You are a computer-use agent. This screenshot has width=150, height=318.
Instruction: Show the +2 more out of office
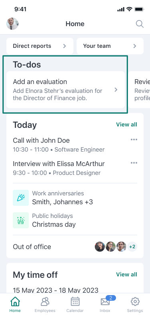click(132, 247)
